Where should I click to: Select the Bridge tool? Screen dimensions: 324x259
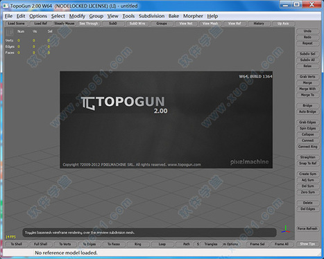click(x=307, y=105)
